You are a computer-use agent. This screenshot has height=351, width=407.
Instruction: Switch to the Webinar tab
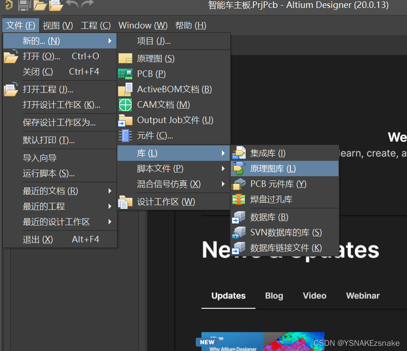(x=363, y=296)
